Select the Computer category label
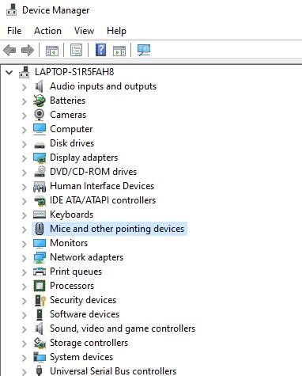This screenshot has height=376, width=302. pos(71,129)
